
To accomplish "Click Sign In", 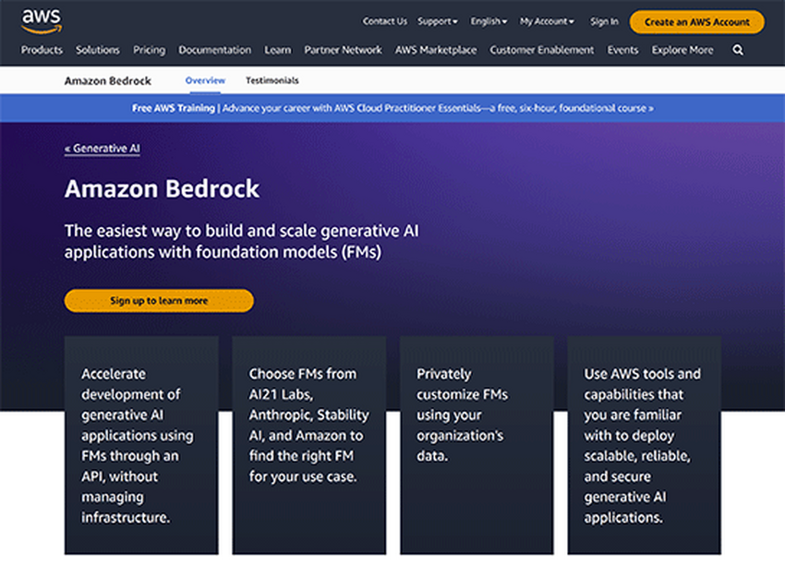I will tap(604, 21).
